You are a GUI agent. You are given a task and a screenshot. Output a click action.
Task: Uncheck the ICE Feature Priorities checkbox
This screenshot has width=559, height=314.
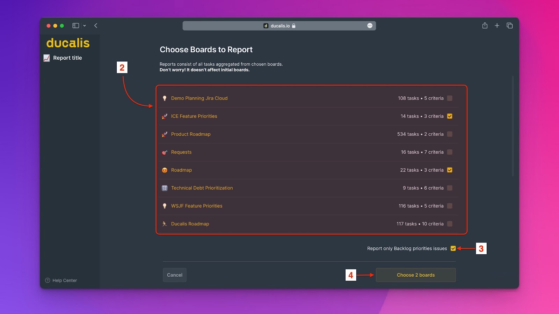450,116
